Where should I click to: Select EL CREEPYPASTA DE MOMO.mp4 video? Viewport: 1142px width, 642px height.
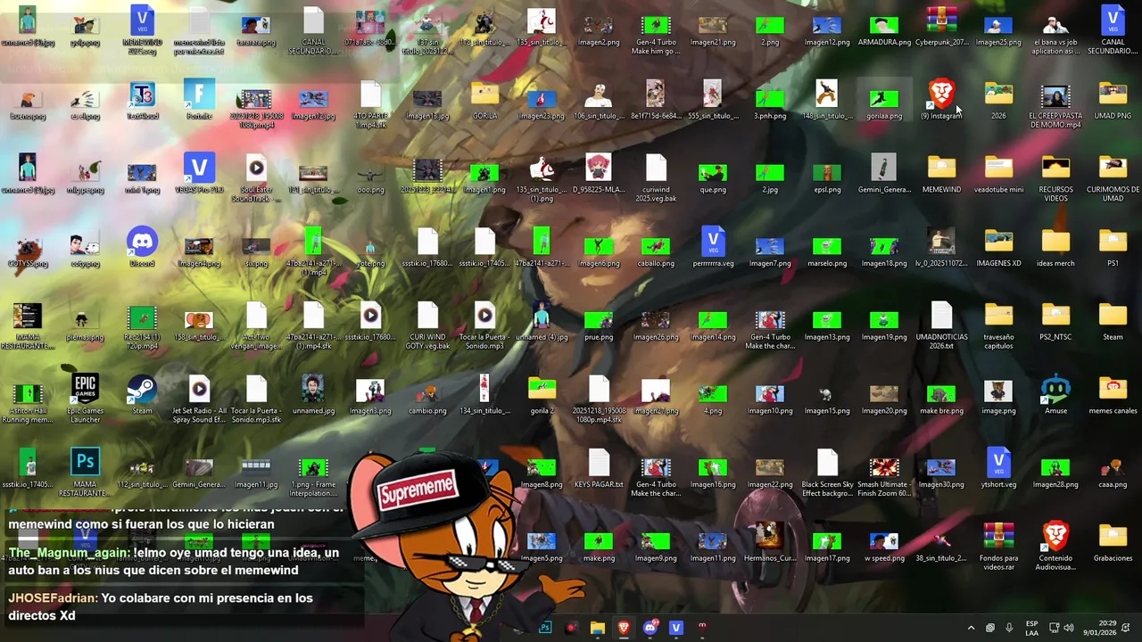click(1055, 103)
